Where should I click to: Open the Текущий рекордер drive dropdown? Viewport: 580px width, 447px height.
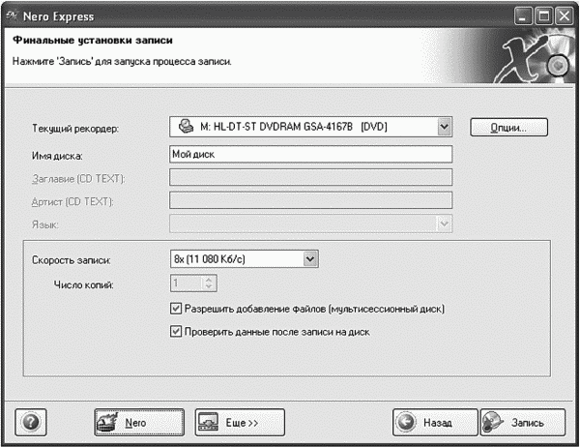(445, 127)
